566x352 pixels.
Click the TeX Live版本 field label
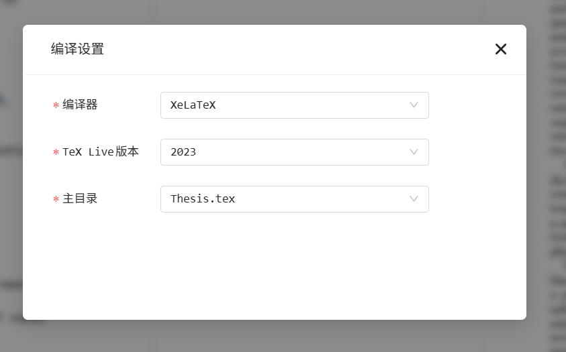point(101,152)
